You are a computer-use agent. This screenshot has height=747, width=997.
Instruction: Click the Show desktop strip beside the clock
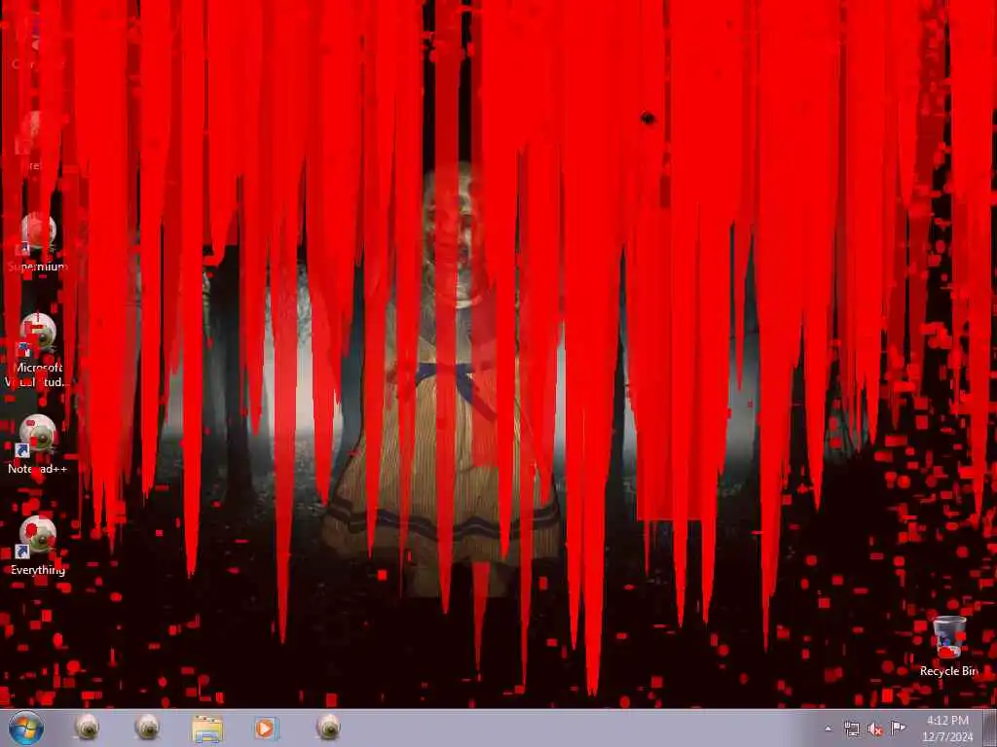pyautogui.click(x=989, y=728)
